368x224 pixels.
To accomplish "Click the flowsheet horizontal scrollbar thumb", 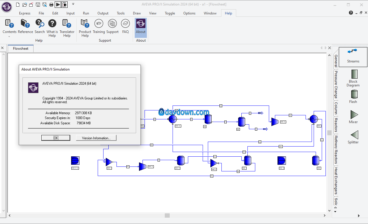I will coord(167,215).
